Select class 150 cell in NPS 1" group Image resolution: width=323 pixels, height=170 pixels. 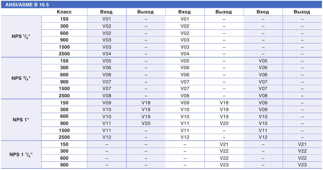[64, 103]
